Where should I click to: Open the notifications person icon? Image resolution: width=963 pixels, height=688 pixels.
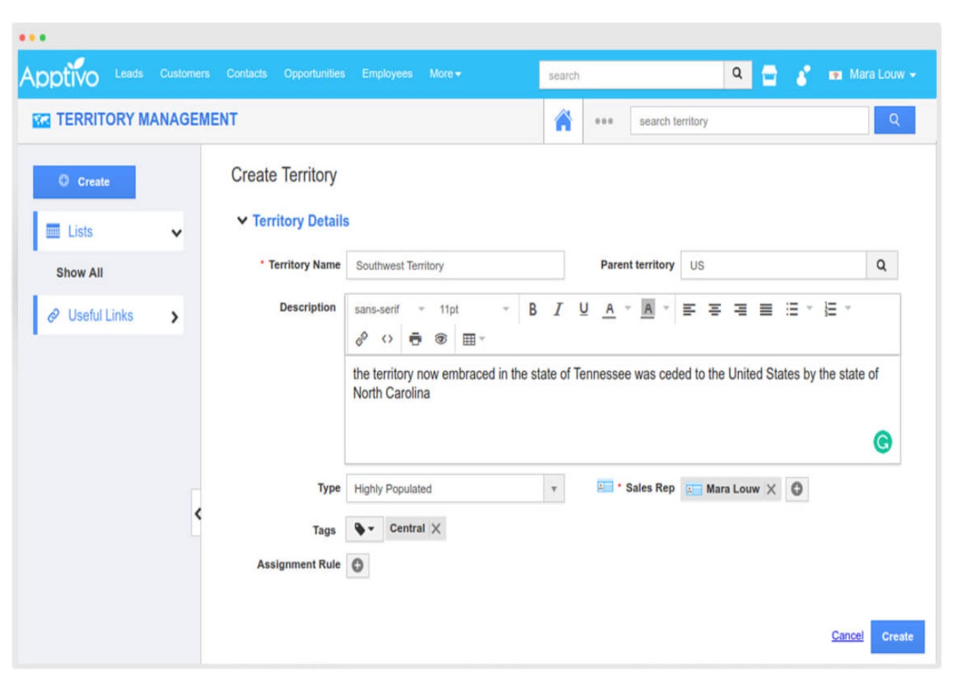point(802,75)
